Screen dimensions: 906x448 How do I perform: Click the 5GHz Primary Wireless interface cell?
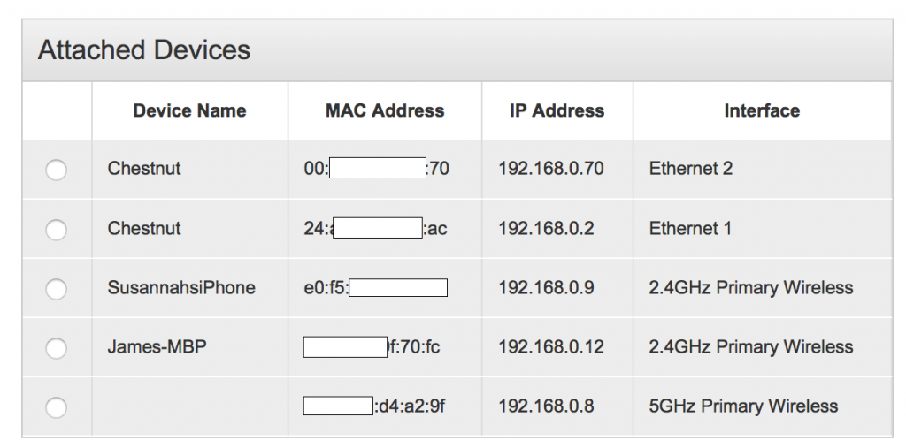tap(743, 406)
